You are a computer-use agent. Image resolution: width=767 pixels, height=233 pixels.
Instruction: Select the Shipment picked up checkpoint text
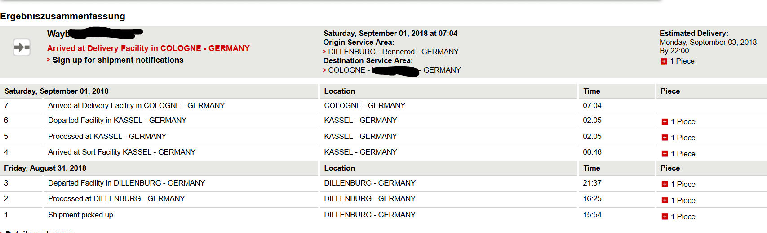click(81, 215)
